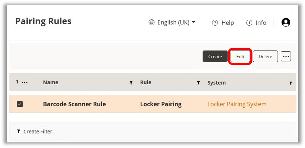Viewport: 305px width, 148px height.
Task: Sort by the Name column header
Action: 50,83
